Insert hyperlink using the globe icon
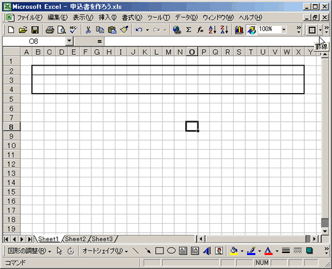Viewport: 332px width, 269px height. point(177,30)
